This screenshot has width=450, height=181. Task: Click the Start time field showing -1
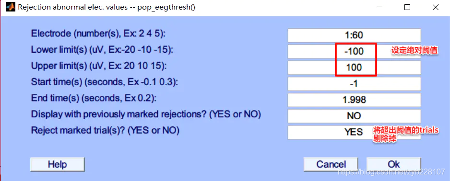coord(354,84)
